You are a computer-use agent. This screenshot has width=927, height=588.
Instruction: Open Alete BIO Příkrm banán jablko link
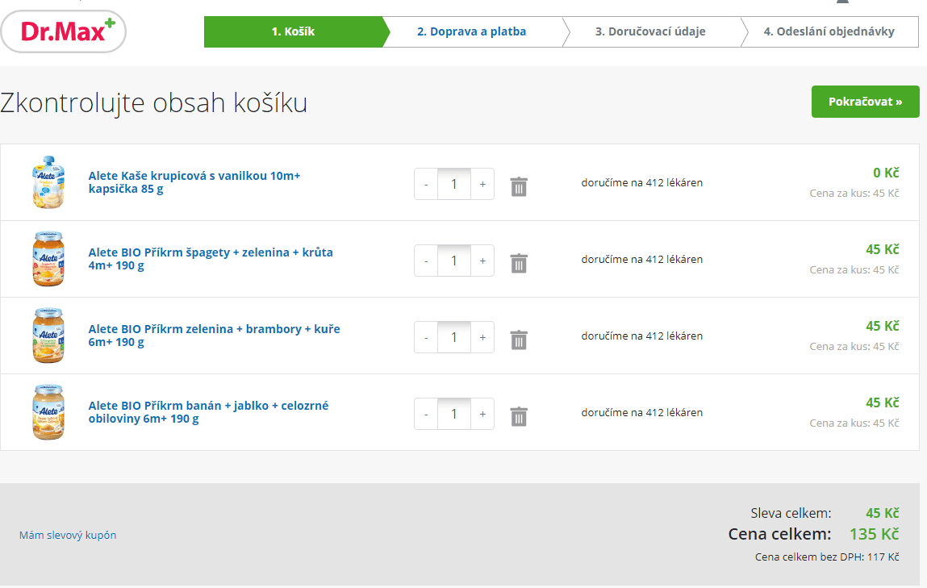click(x=208, y=412)
